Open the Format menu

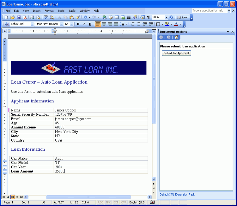[49, 11]
